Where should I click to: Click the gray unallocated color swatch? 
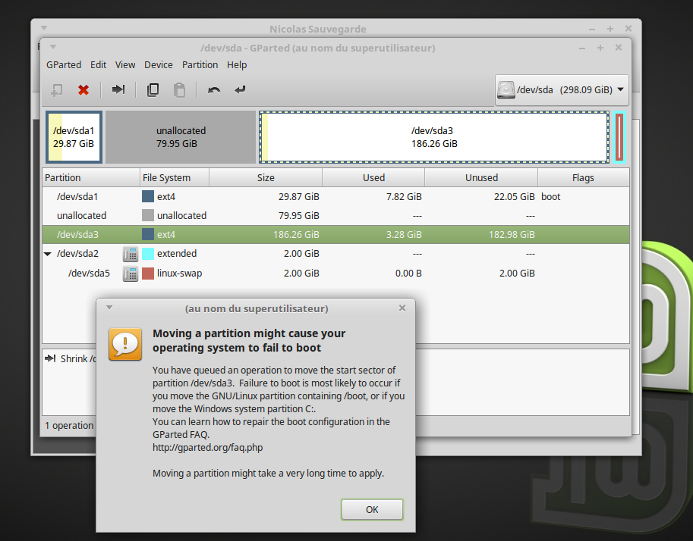(147, 215)
